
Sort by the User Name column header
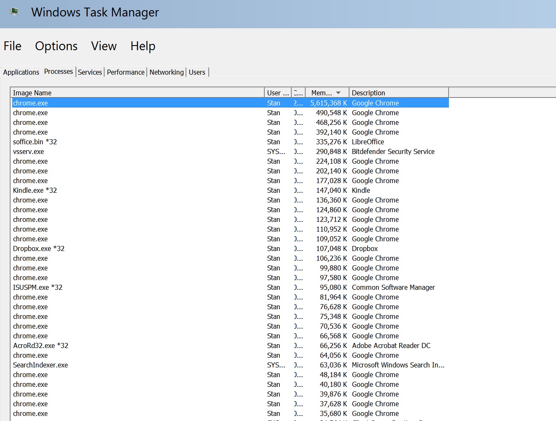point(277,93)
